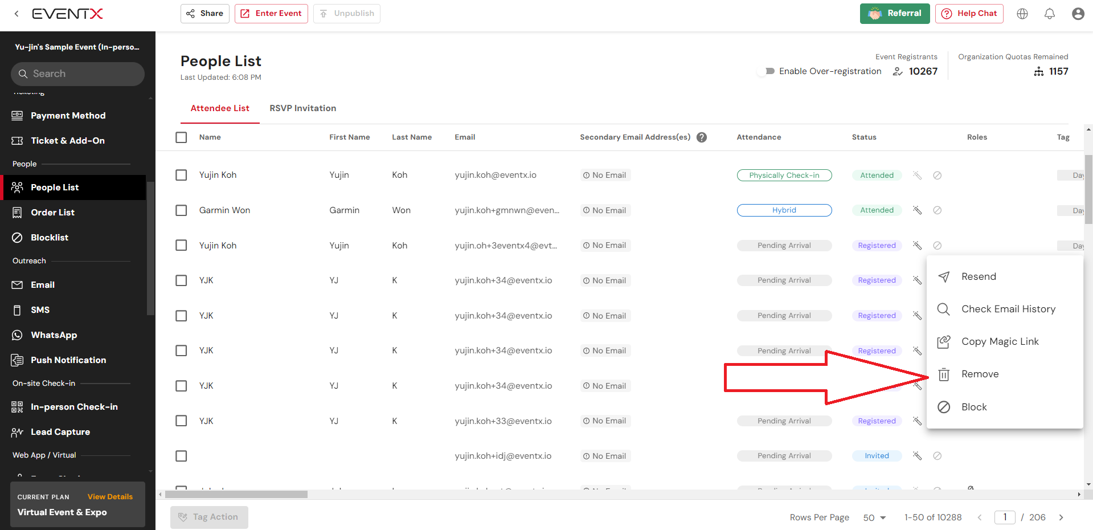The image size is (1093, 530).
Task: Sort by Attendance column header
Action: (x=759, y=137)
